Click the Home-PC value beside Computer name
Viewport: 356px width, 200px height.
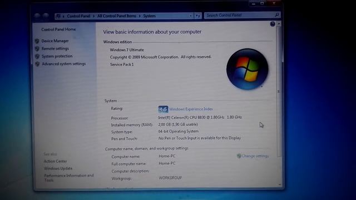click(167, 156)
